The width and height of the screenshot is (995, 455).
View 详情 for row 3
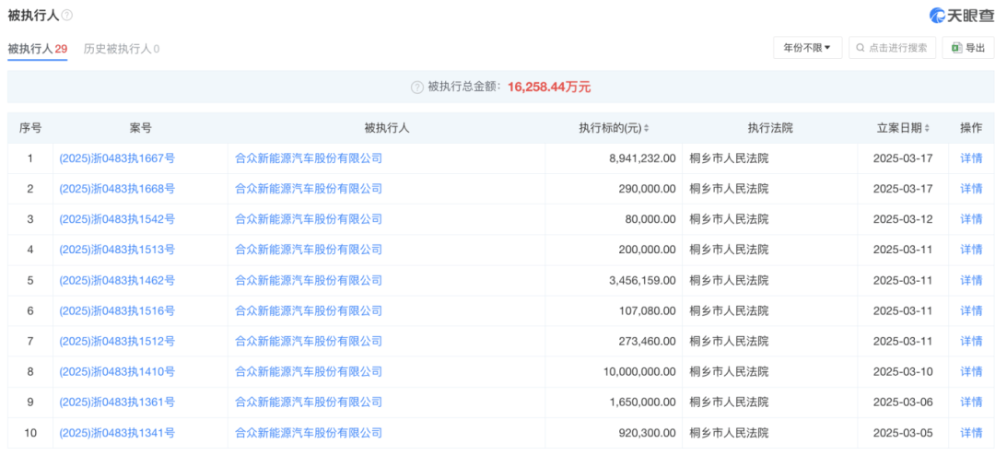(971, 219)
